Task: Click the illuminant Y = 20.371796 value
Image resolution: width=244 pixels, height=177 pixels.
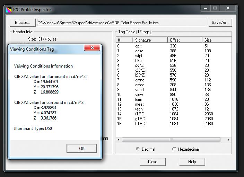Action: point(46,87)
